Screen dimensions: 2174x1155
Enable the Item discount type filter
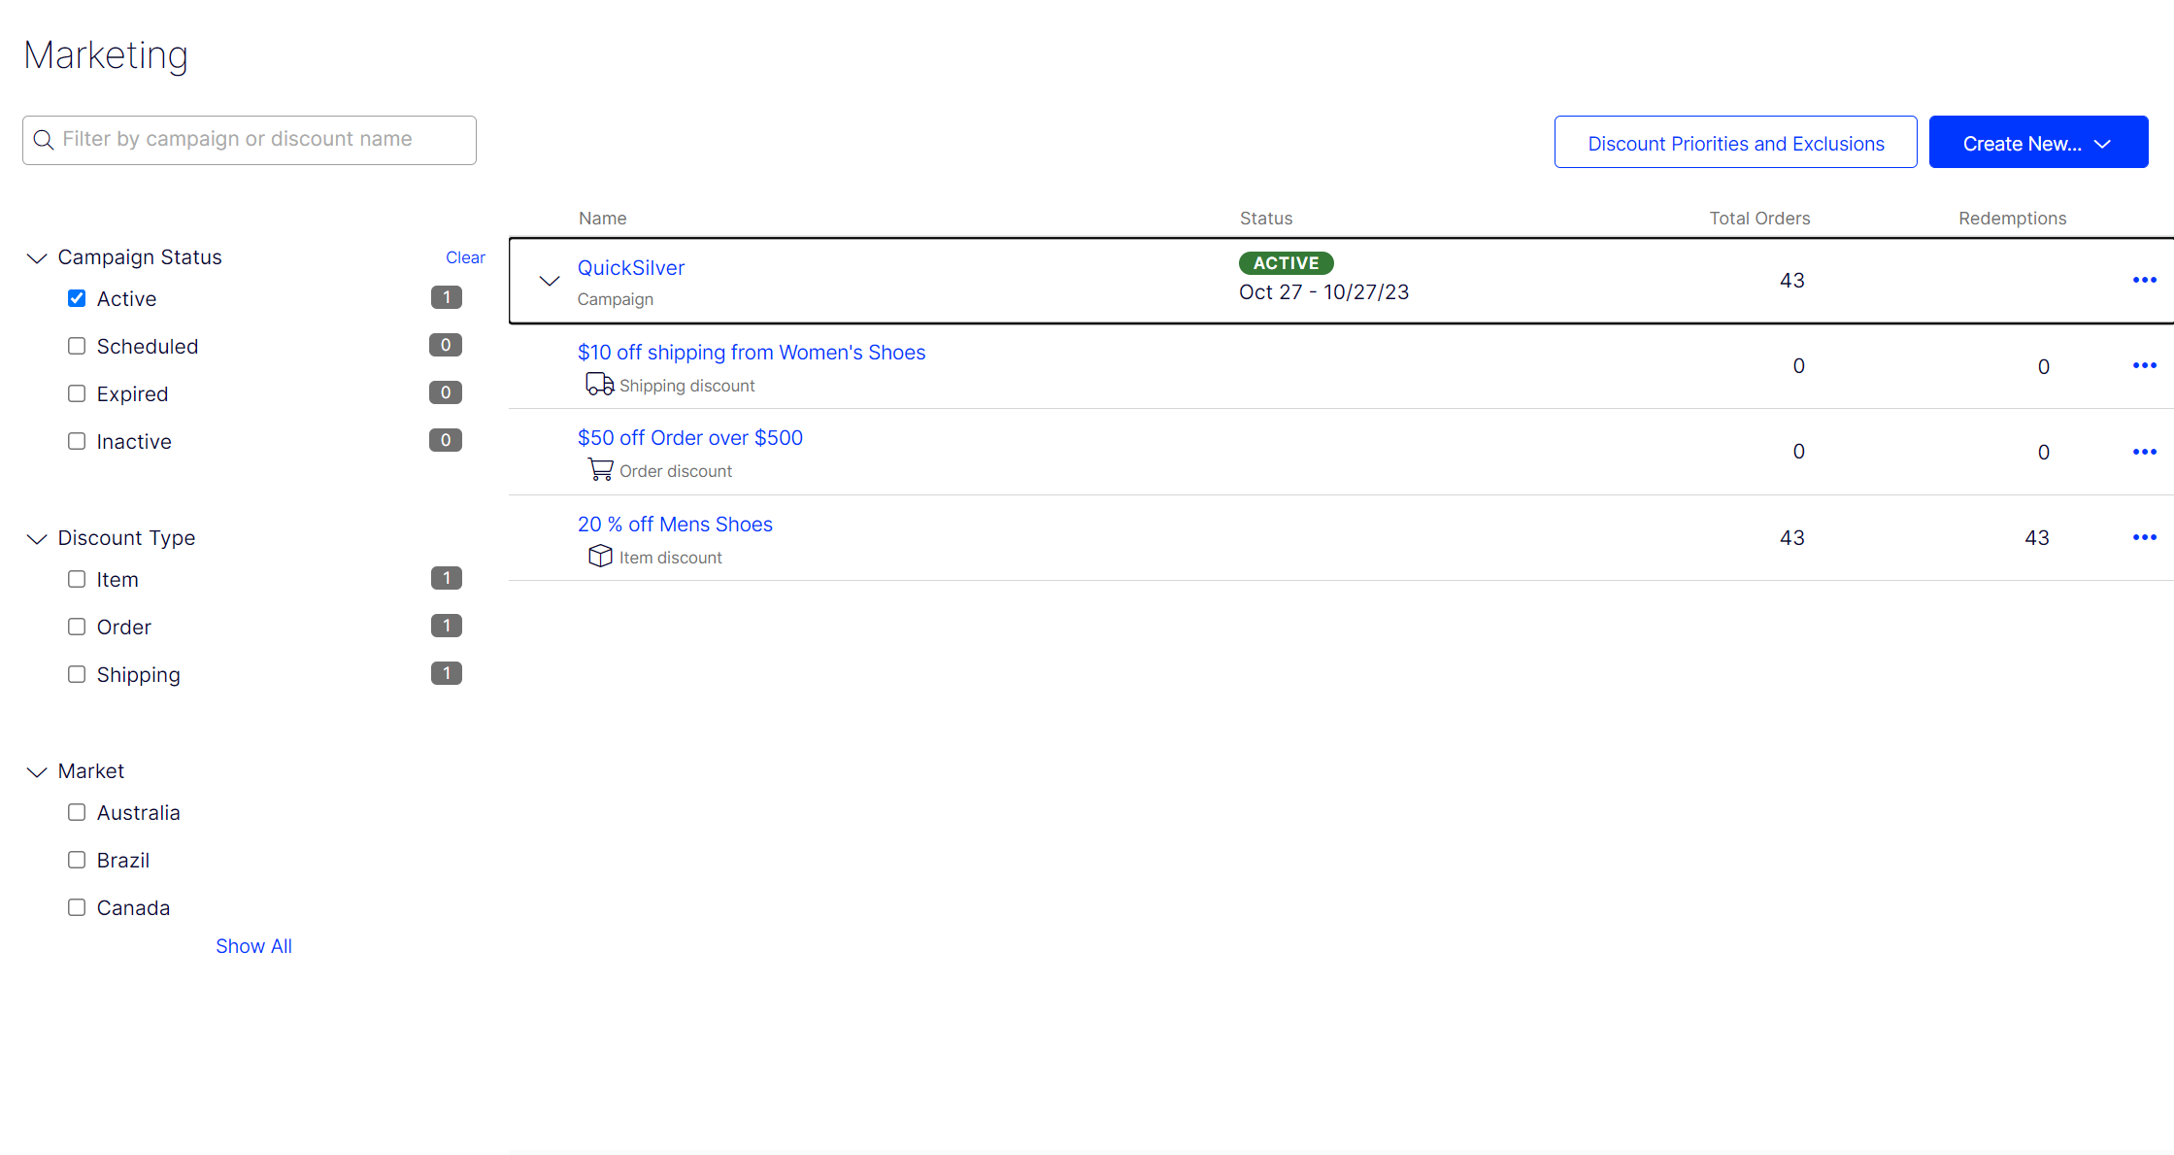coord(77,579)
